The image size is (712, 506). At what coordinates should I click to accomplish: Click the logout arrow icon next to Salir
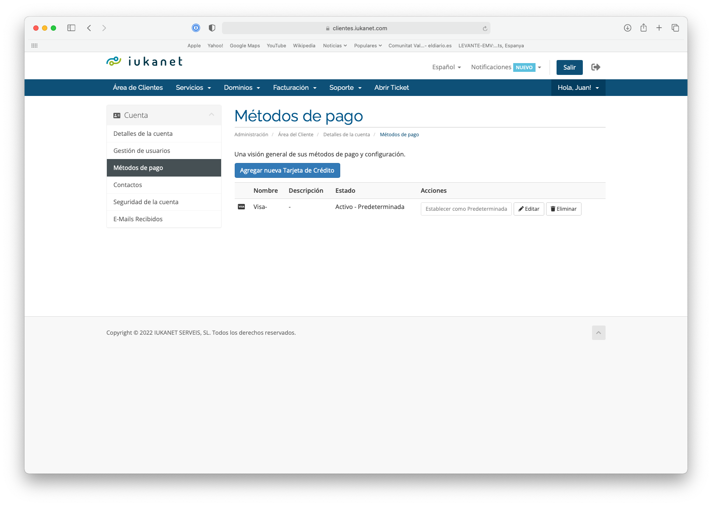point(596,67)
